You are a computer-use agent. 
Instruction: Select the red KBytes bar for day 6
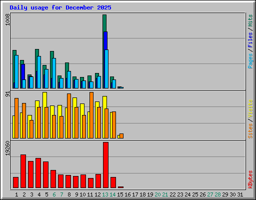[x=53, y=179]
